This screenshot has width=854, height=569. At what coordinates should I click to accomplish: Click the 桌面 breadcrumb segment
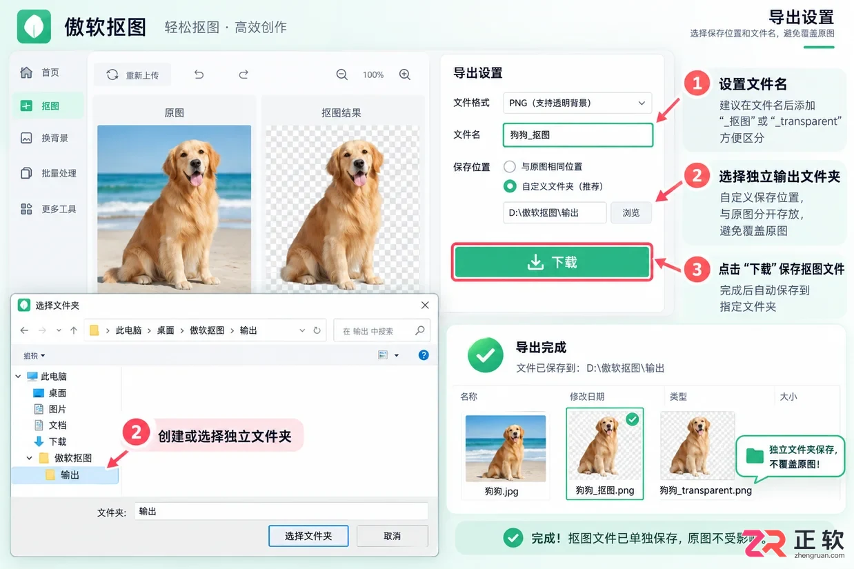(166, 330)
